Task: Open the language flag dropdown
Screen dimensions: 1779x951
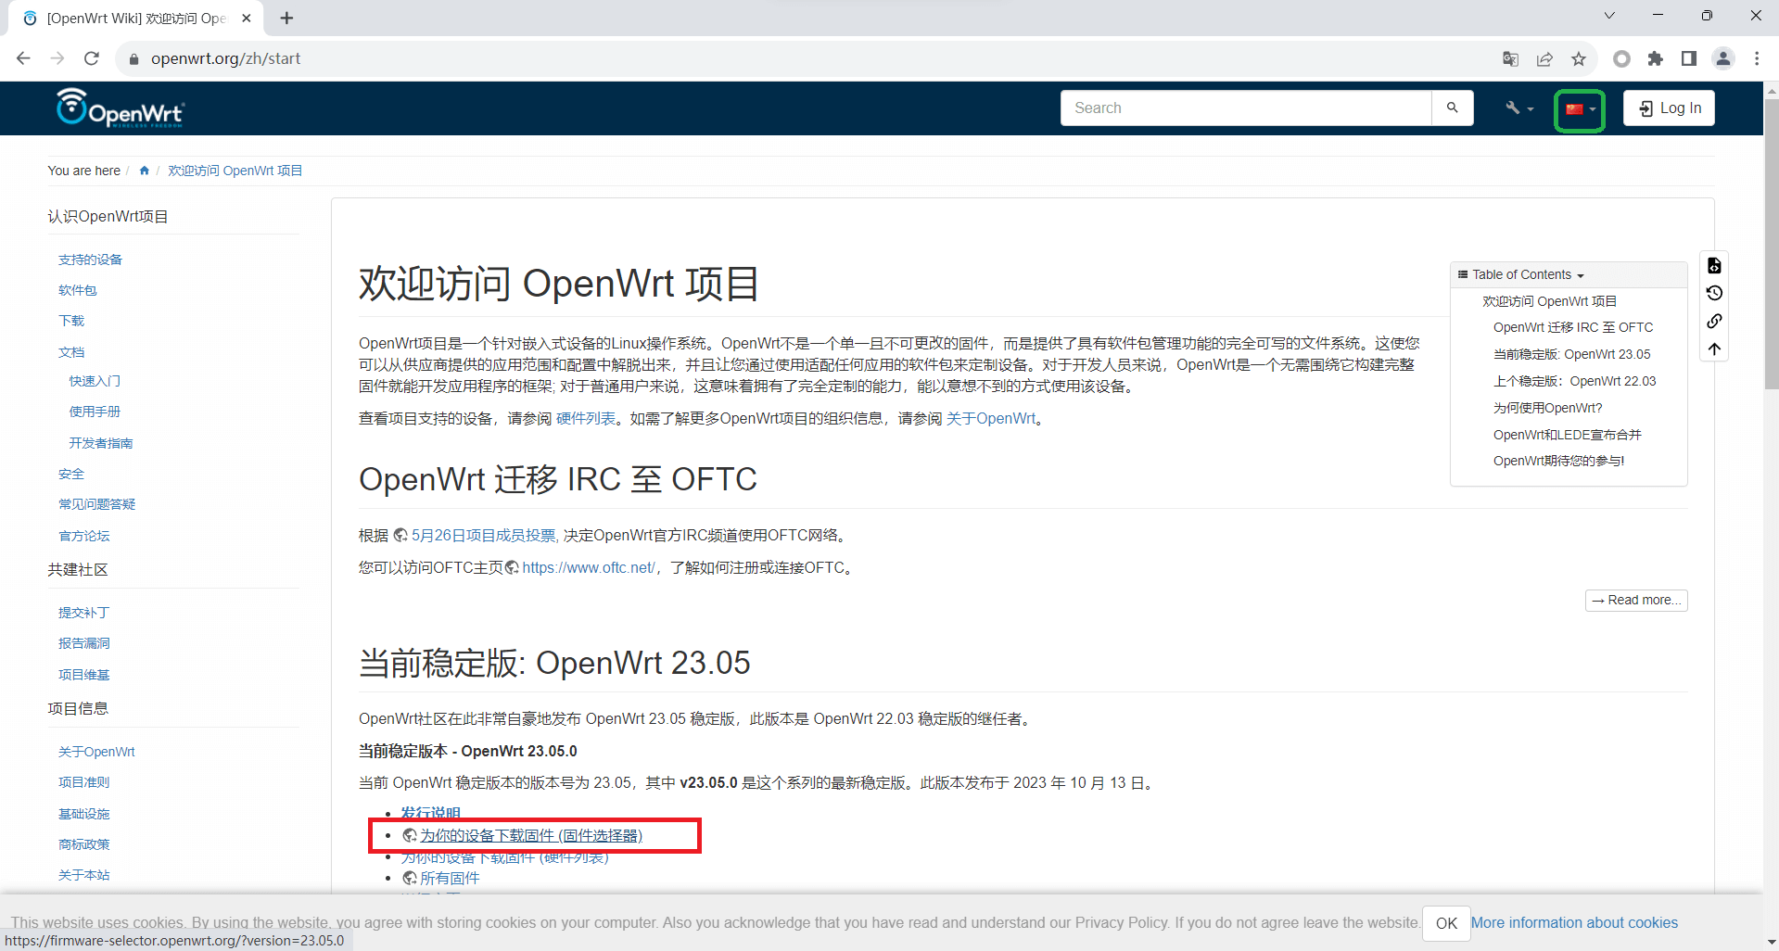Action: coord(1581,109)
